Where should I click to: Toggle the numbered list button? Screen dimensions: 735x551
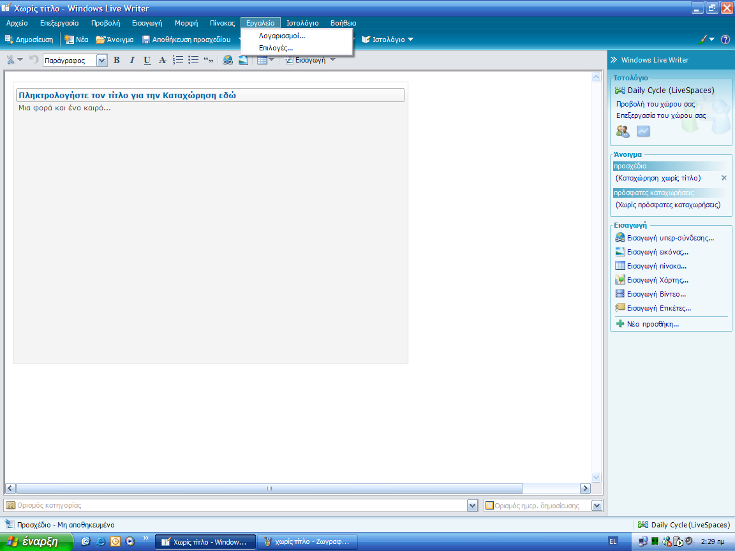coord(178,61)
